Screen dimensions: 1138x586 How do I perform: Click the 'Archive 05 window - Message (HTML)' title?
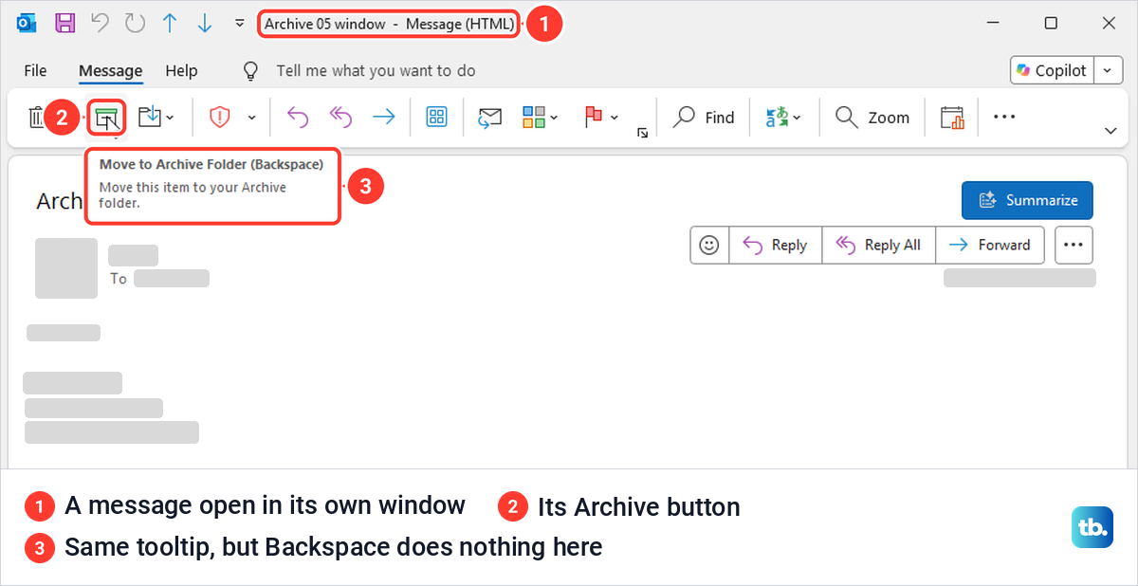[x=390, y=24]
